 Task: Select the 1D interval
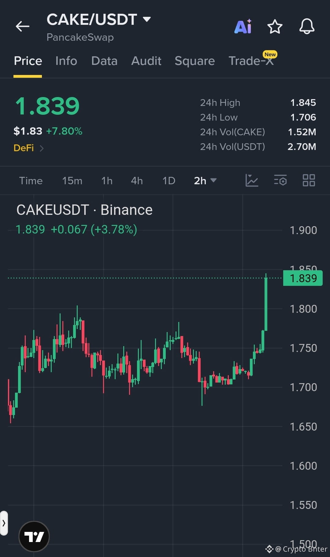coord(169,181)
